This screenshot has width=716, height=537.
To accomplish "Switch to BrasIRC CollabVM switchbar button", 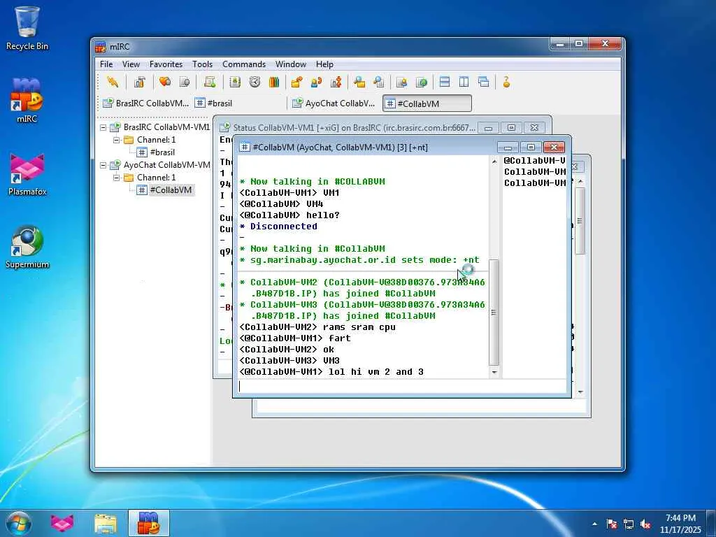I will (x=145, y=103).
